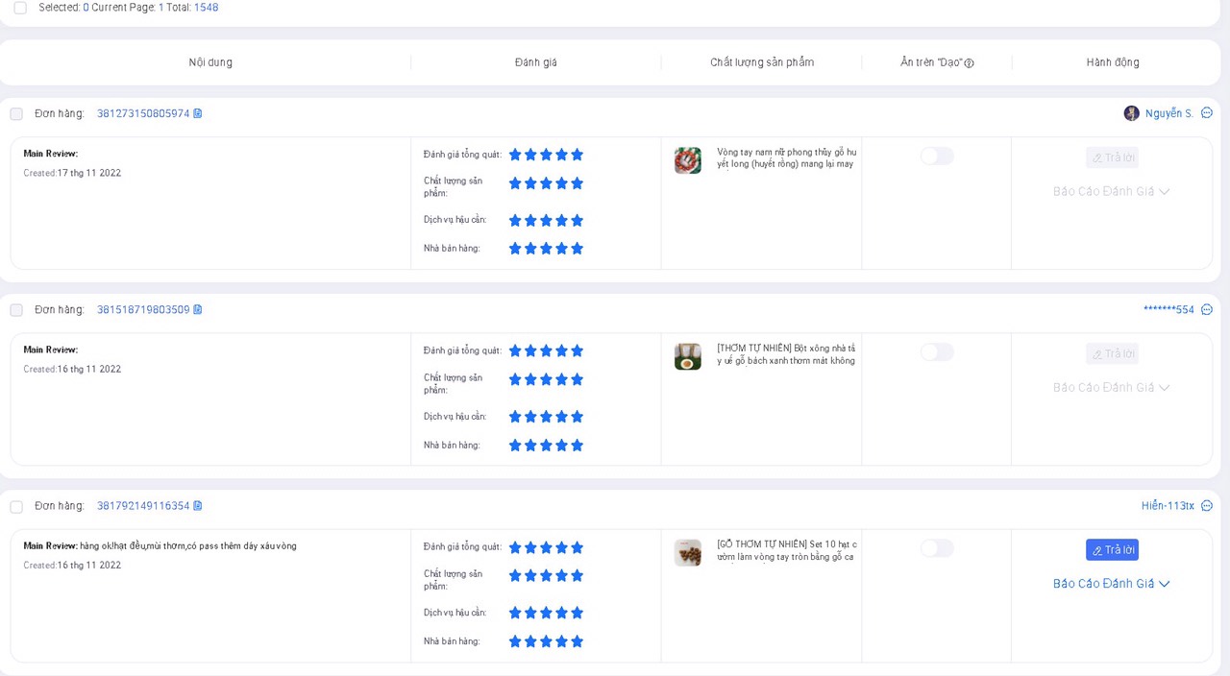1230x676 pixels.
Task: Open chat icon next to Nguyễn S.
Action: pos(1207,113)
